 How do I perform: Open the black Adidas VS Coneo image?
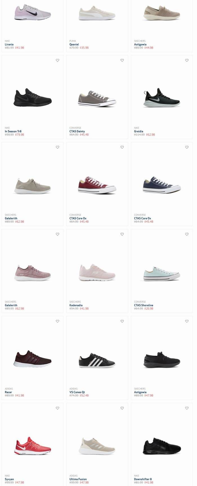click(x=97, y=360)
